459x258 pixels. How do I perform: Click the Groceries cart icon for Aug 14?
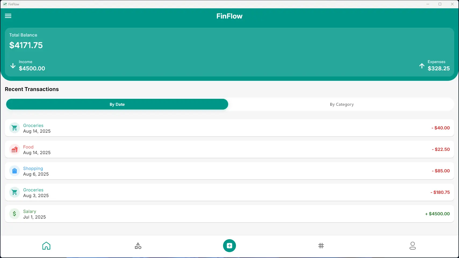15,128
